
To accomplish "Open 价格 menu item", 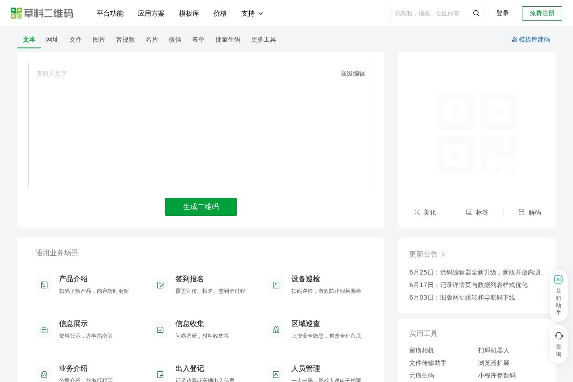I will click(220, 13).
